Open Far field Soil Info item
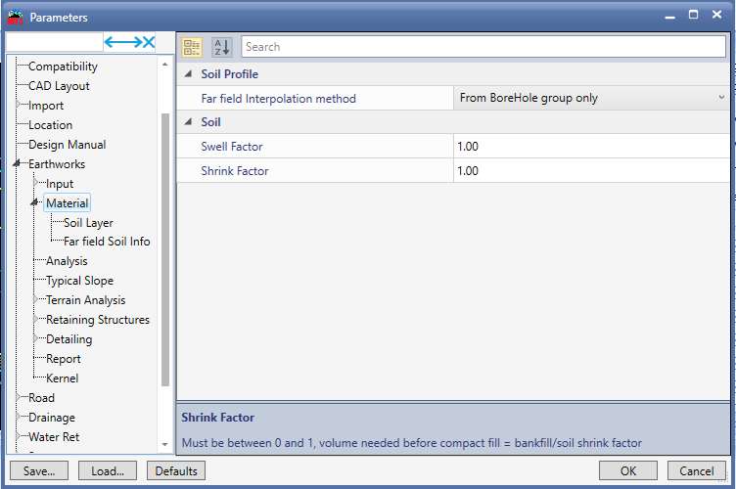 (x=107, y=242)
